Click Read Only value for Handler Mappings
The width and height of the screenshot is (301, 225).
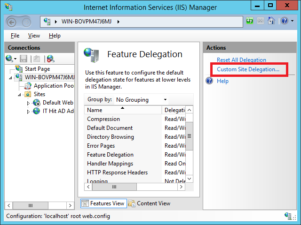point(175,164)
